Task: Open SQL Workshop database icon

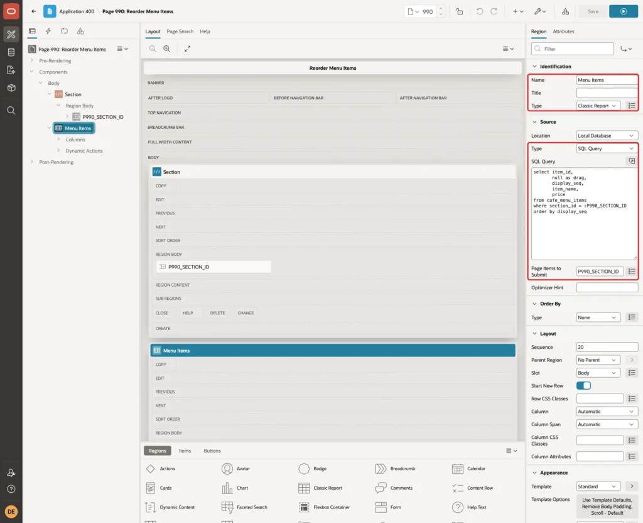Action: point(11,52)
